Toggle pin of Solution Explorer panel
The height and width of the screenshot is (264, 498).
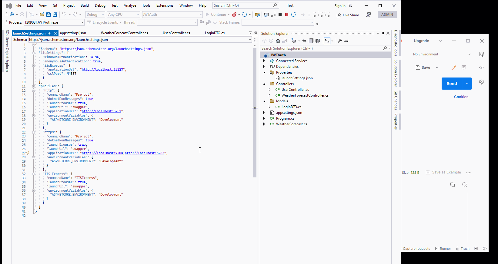(383, 33)
